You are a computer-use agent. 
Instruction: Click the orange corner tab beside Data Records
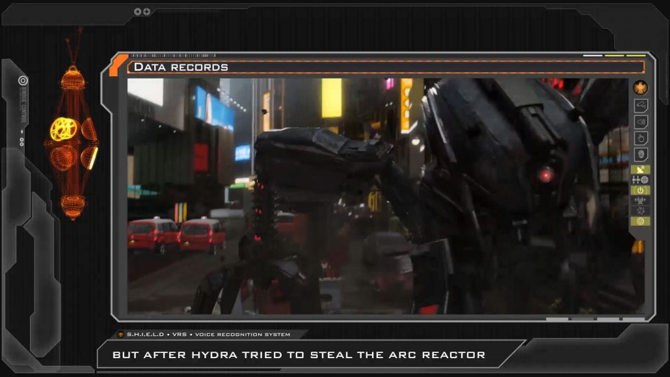tap(118, 64)
